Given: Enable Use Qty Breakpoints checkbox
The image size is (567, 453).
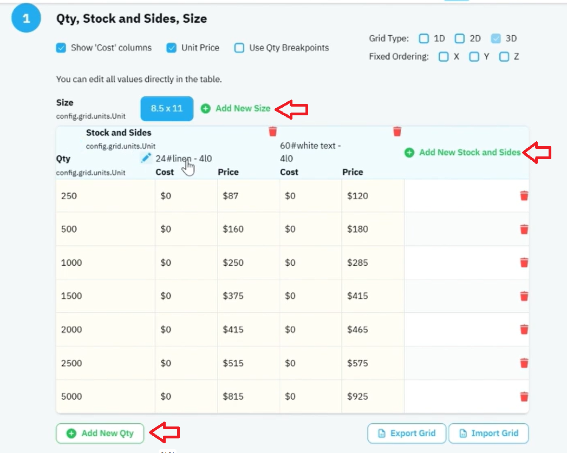Looking at the screenshot, I should (x=239, y=48).
